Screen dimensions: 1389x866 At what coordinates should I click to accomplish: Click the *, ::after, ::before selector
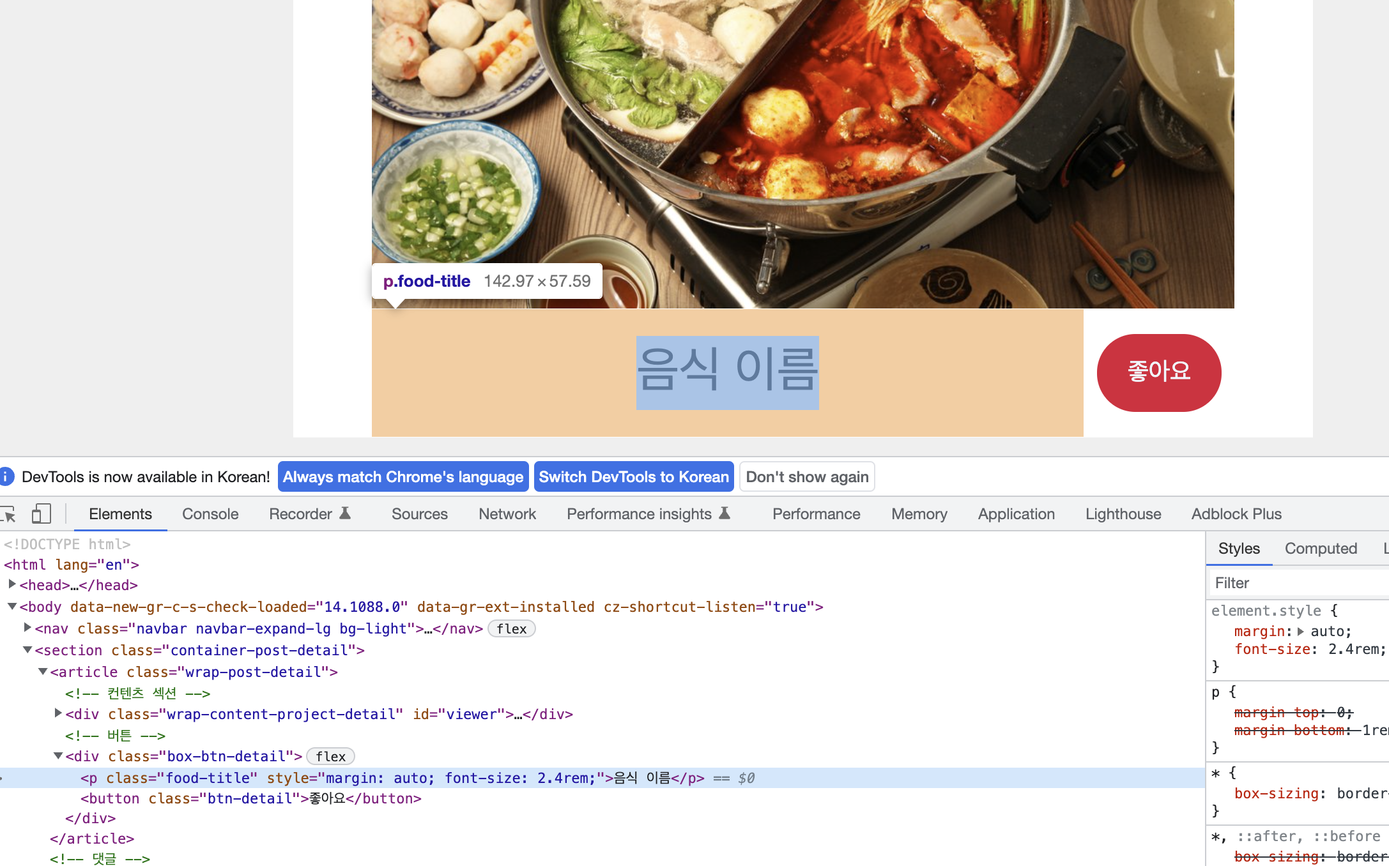(1296, 836)
